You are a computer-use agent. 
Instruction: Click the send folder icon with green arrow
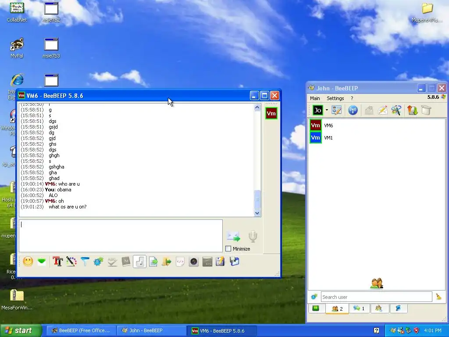click(x=166, y=262)
